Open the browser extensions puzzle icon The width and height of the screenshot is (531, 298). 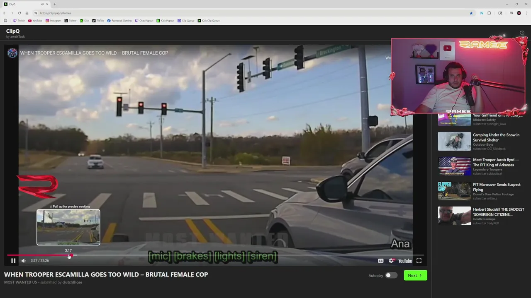(x=489, y=13)
